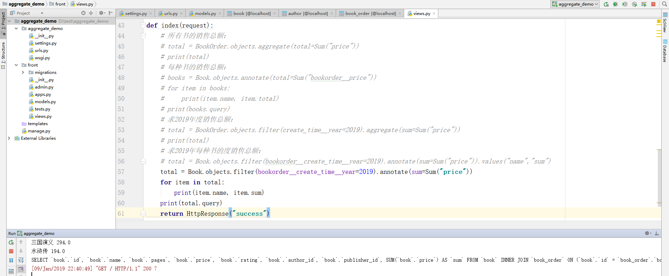This screenshot has height=276, width=669.
Task: Toggle scroll to end in Run console
Action: pyautogui.click(x=21, y=269)
